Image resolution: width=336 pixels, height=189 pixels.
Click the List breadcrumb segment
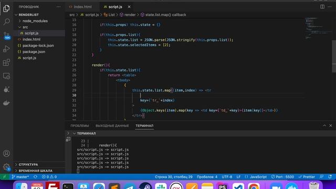[x=111, y=15]
